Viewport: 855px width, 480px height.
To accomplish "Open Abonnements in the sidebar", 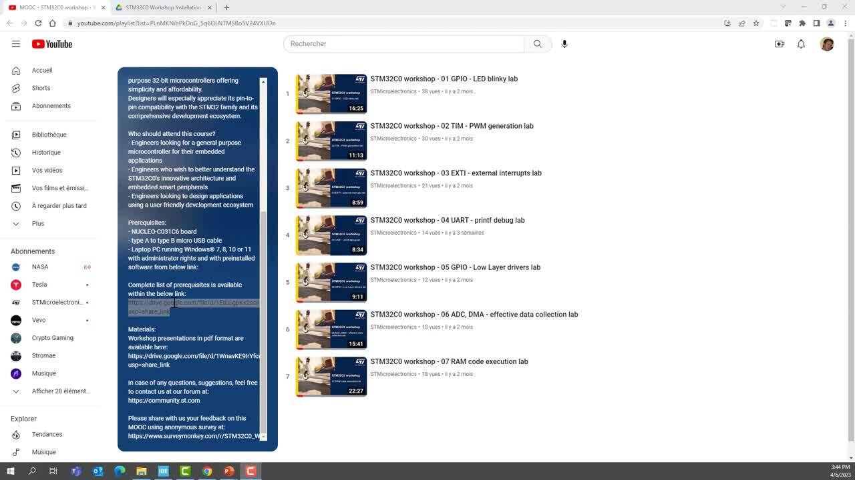I will tap(51, 106).
